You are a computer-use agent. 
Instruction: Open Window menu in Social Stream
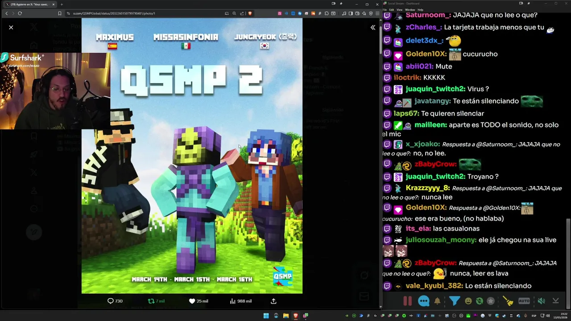pos(410,9)
